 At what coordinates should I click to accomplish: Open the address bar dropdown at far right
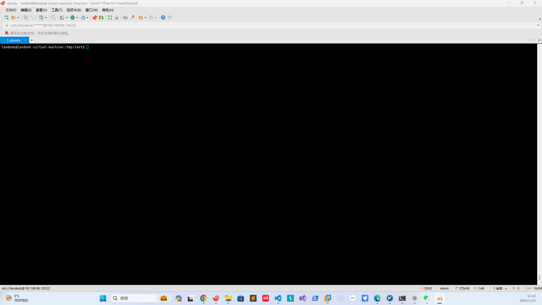538,25
